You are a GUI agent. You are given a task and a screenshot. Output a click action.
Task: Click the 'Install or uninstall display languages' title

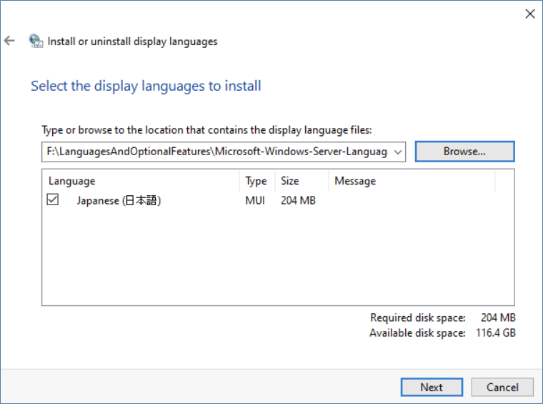pos(132,41)
